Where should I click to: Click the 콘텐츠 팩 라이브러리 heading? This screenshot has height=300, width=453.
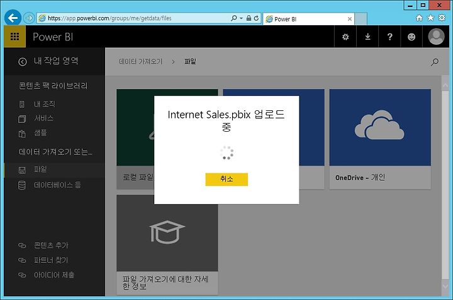(x=53, y=86)
